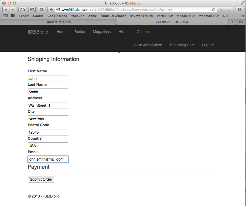Screen dimensions: 246x206
Task: Click the Email field with john.smith@mail.com
Action: 48,159
